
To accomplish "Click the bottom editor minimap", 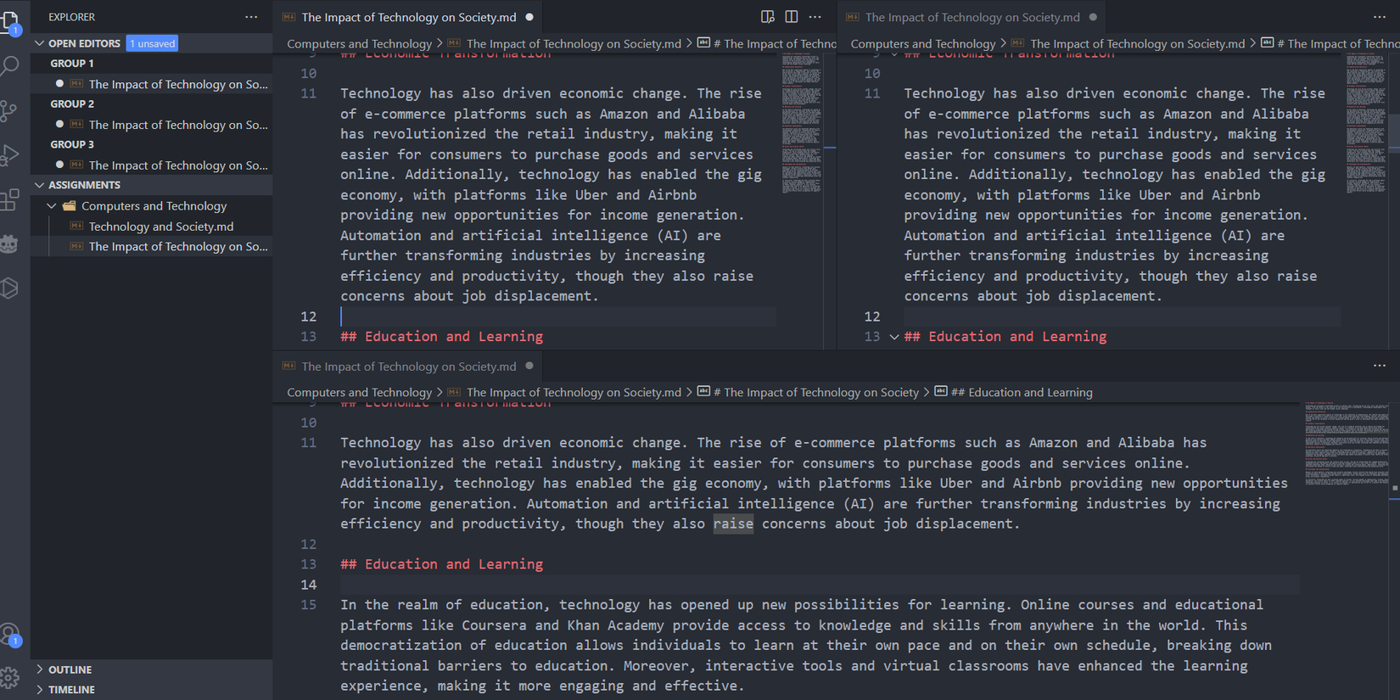I will tap(1347, 444).
